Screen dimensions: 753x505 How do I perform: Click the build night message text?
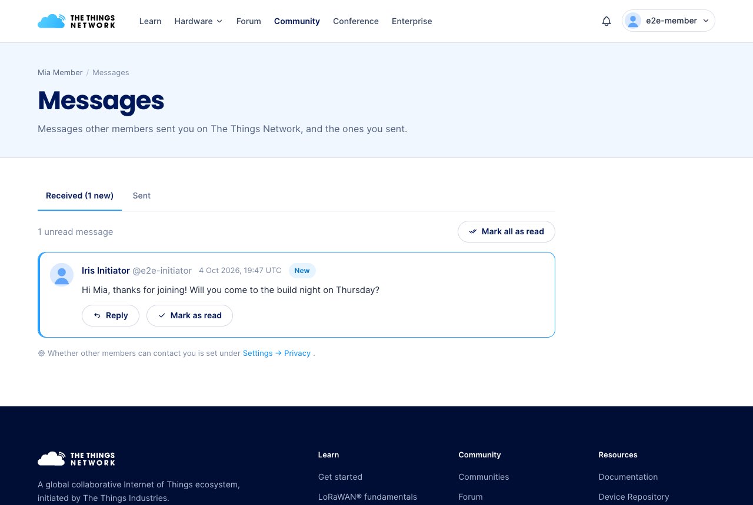(x=231, y=290)
